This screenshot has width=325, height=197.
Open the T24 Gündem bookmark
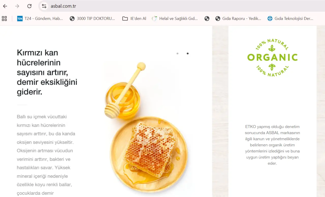point(40,19)
